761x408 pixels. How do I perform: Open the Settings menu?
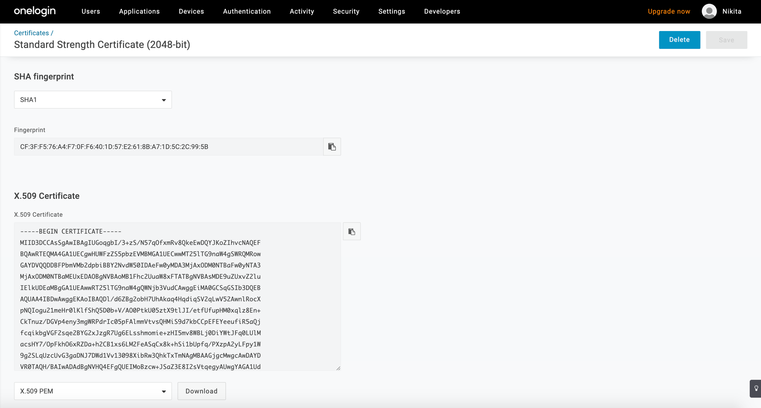pyautogui.click(x=392, y=12)
